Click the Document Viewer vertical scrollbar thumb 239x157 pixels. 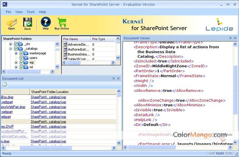tap(235, 90)
